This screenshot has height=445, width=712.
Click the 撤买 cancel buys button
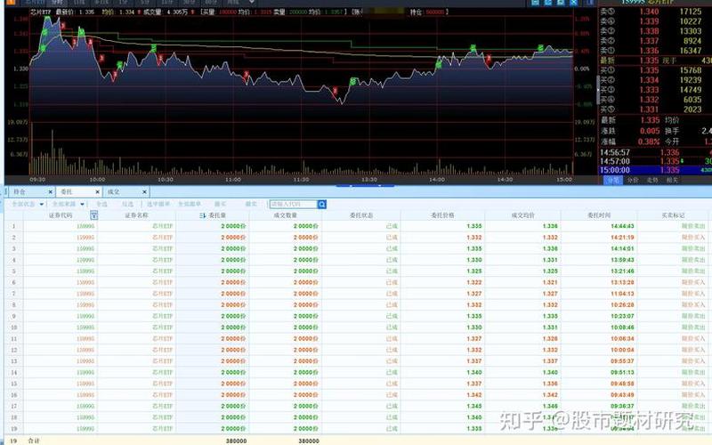coord(220,205)
